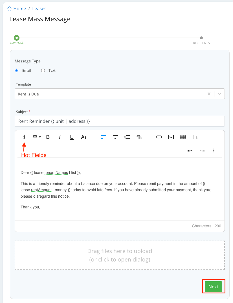
Task: Redo the last undone edit
Action: pyautogui.click(x=202, y=151)
